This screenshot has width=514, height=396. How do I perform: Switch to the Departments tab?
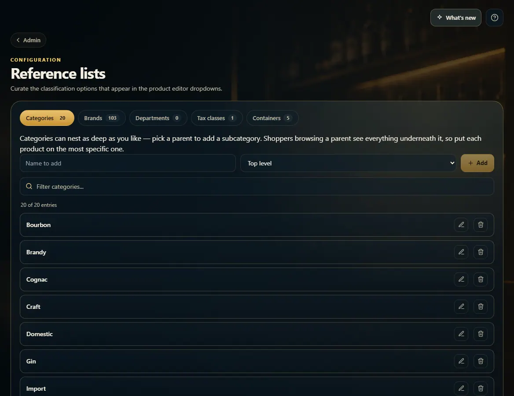[x=158, y=118]
